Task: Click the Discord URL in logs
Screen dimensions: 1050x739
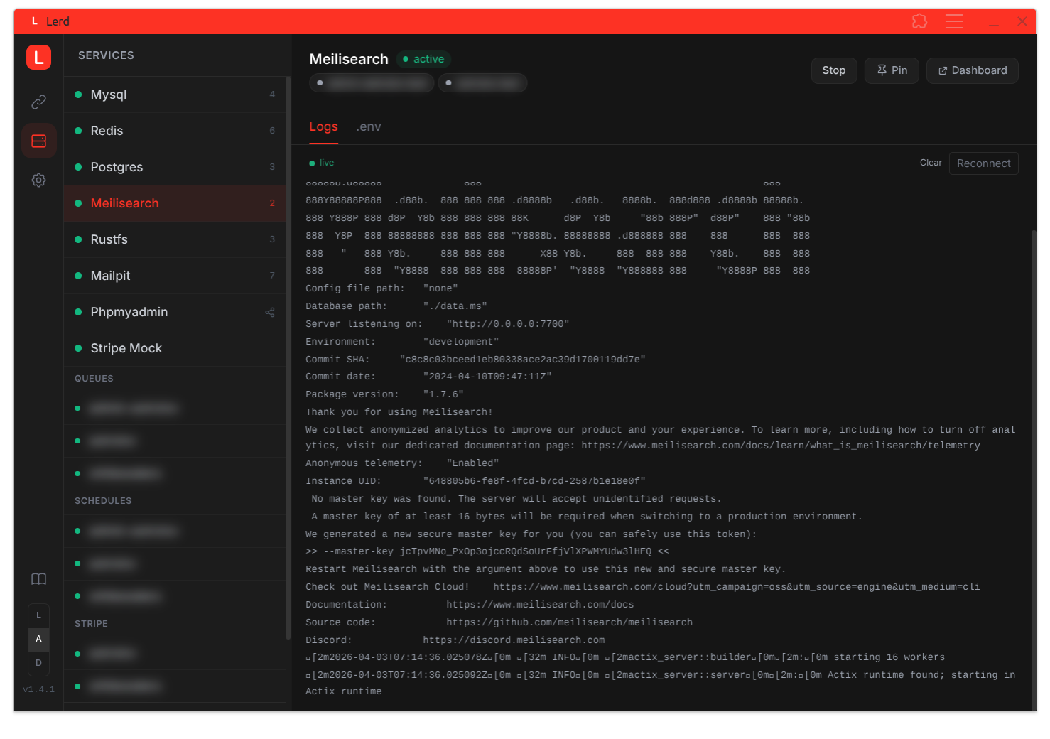Action: pyautogui.click(x=514, y=640)
